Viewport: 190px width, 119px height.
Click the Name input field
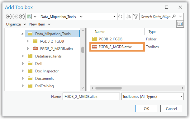[x=91, y=96]
